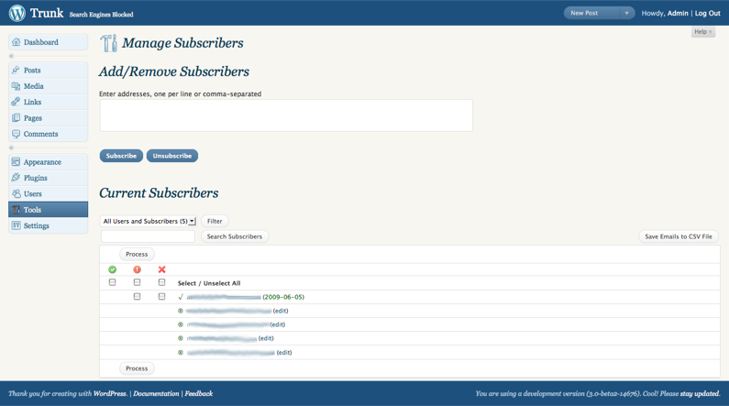Click the WordPress logo icon
Image resolution: width=729 pixels, height=406 pixels.
point(17,13)
